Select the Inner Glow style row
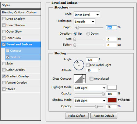Screen dimensions: 137x124 pyautogui.click(x=21, y=38)
